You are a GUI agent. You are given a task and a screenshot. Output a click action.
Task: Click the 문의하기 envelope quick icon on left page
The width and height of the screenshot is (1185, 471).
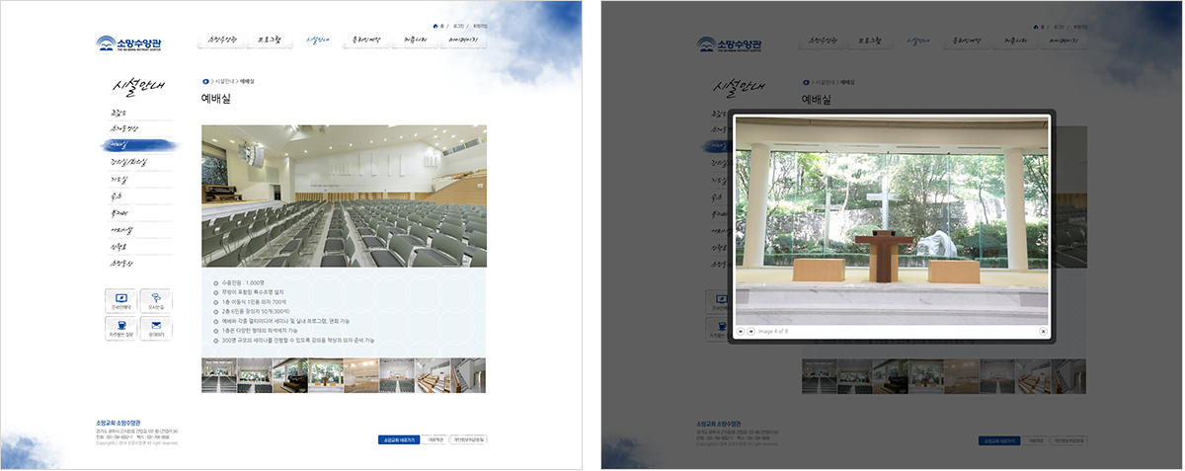(x=156, y=329)
